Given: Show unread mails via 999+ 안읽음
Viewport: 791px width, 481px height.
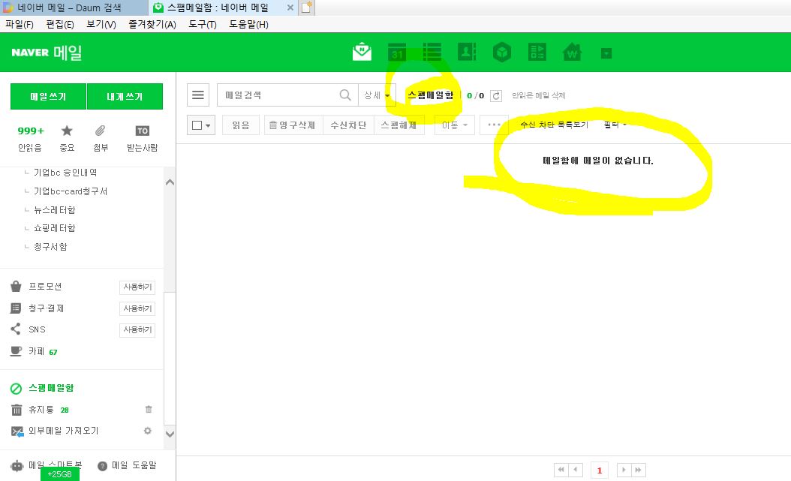Looking at the screenshot, I should tap(30, 139).
